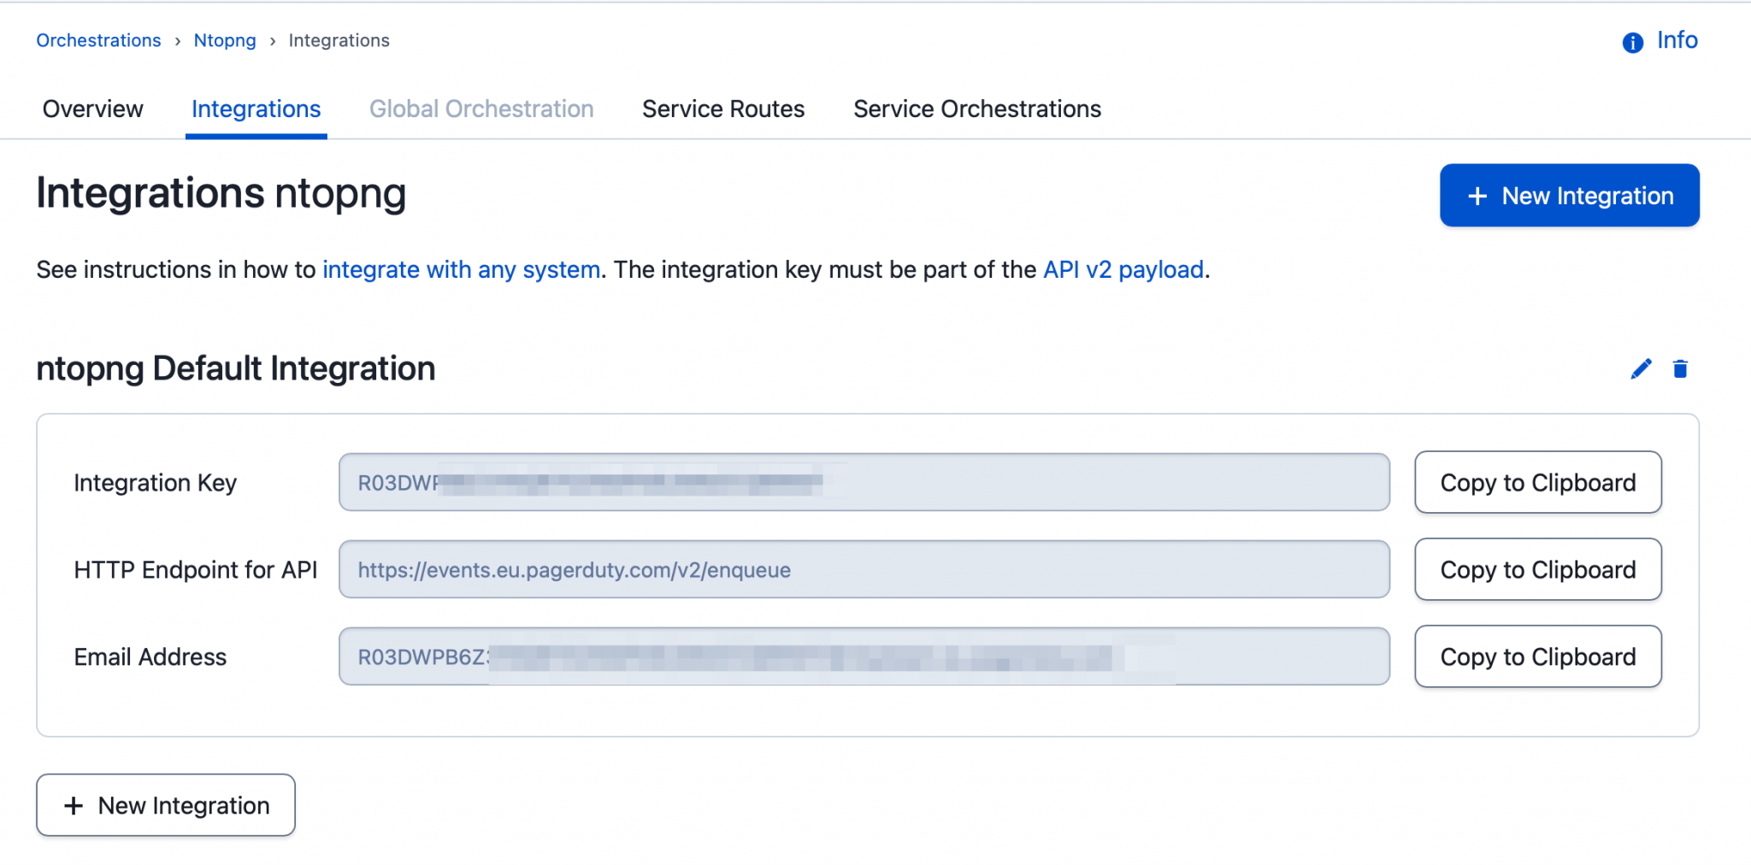Image resolution: width=1751 pixels, height=865 pixels.
Task: Copy the Integration Key to clipboard
Action: click(1536, 483)
